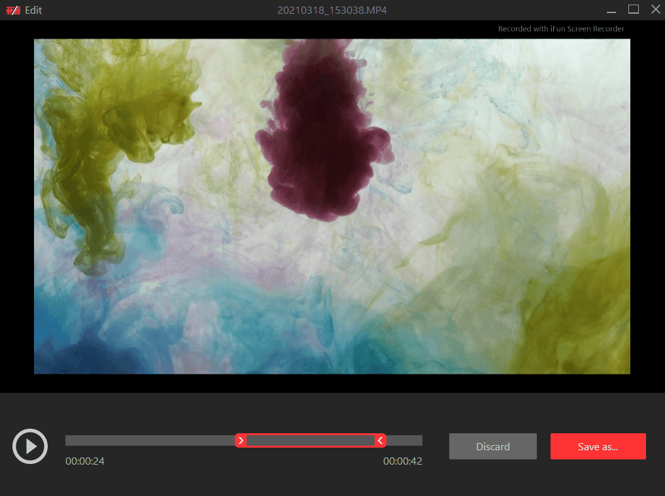This screenshot has height=496, width=665.
Task: Click the iFun Screen Recorder watermark text
Action: tap(561, 29)
